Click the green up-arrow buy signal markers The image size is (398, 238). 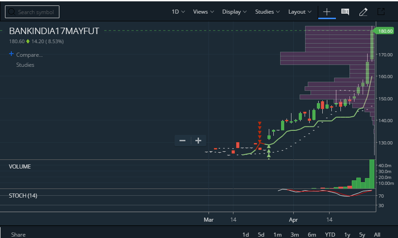(x=268, y=152)
